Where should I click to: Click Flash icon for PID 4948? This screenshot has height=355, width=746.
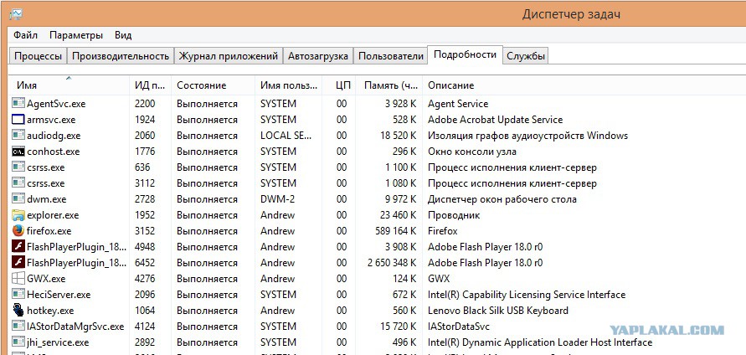coord(18,246)
